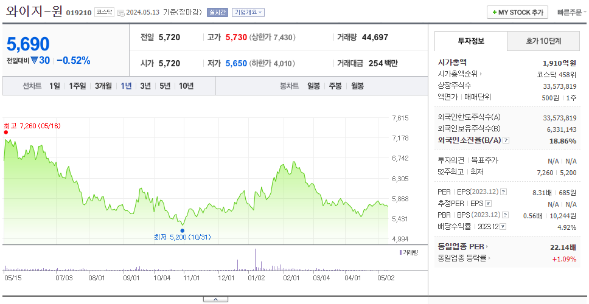Select the 10년 line chart period
589x304 pixels.
(x=186, y=86)
